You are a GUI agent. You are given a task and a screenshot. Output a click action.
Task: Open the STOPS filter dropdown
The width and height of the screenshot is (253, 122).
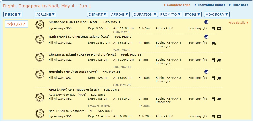click(x=192, y=14)
